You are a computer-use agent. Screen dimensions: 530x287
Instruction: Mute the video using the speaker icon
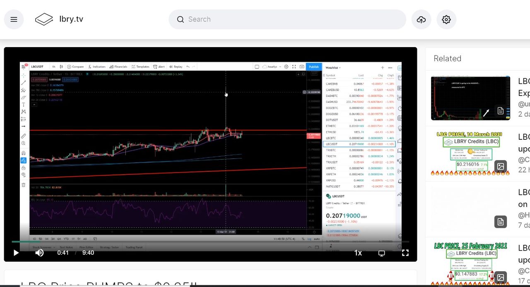tap(39, 253)
